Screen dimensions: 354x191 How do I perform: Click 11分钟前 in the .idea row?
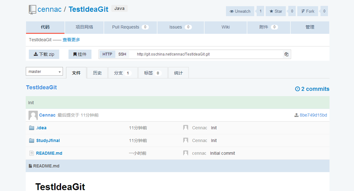click(x=138, y=128)
